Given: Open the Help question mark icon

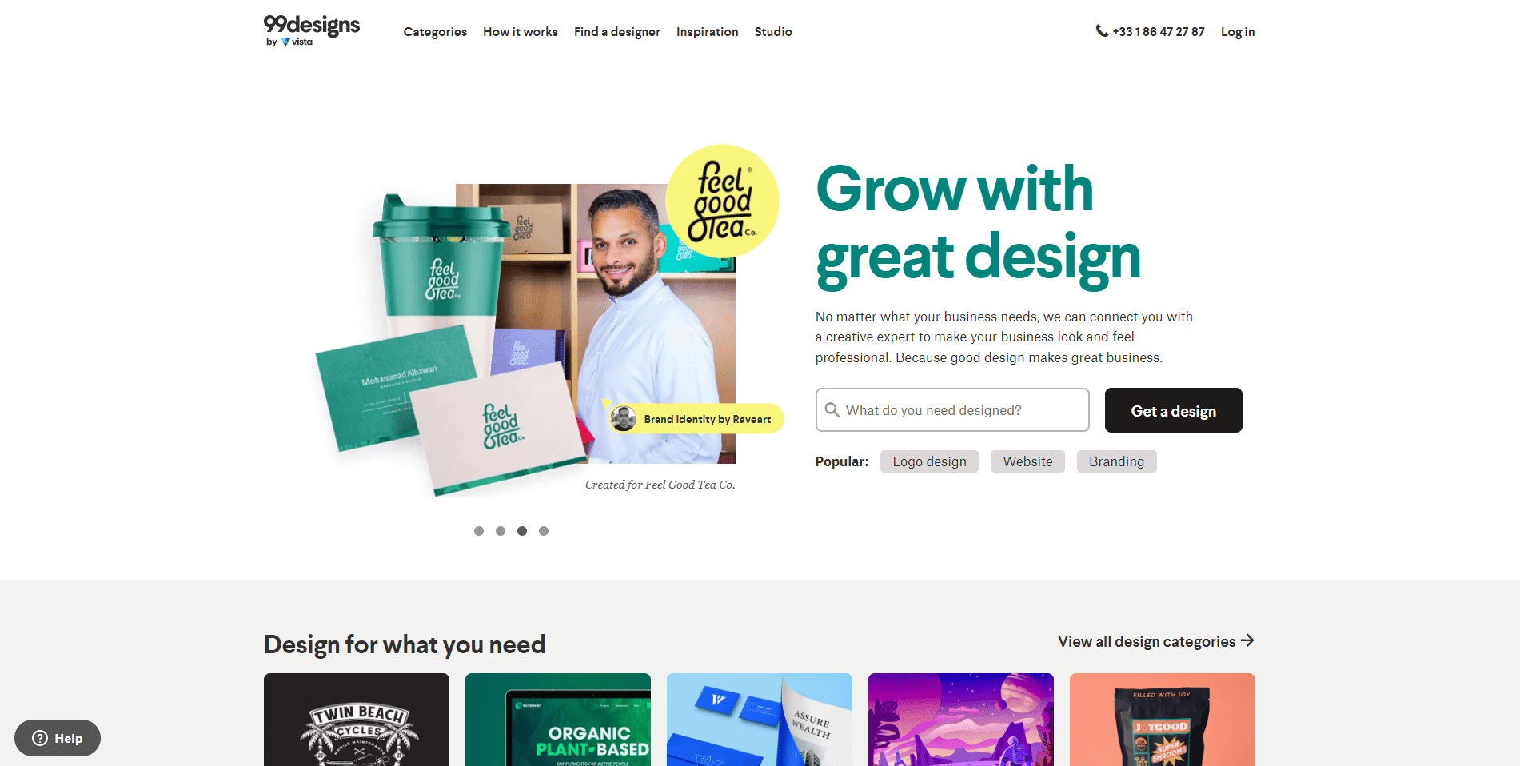Looking at the screenshot, I should 40,738.
